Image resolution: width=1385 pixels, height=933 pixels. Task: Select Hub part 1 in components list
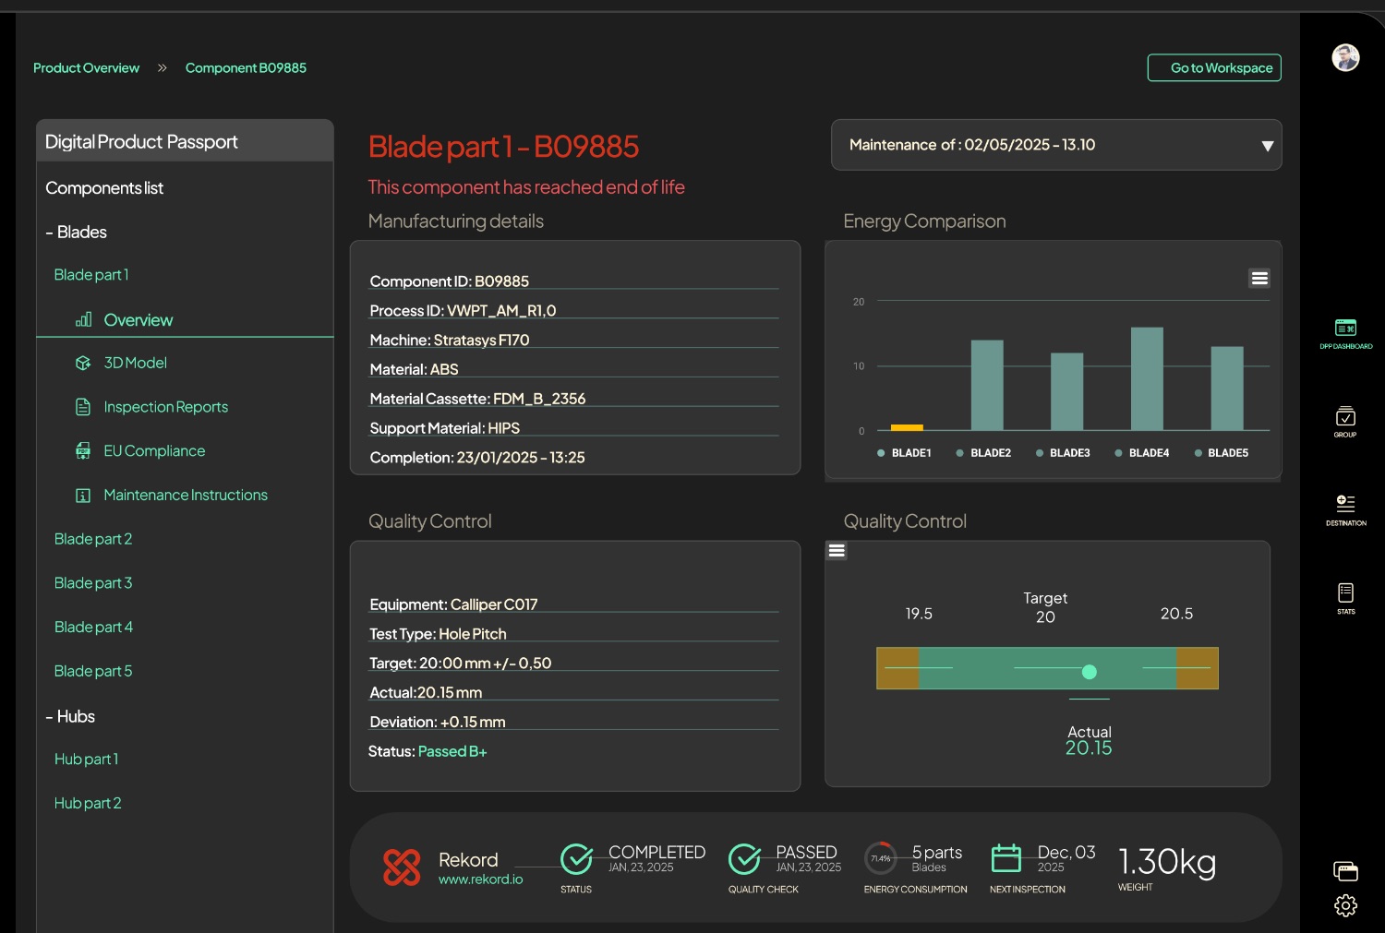click(87, 760)
